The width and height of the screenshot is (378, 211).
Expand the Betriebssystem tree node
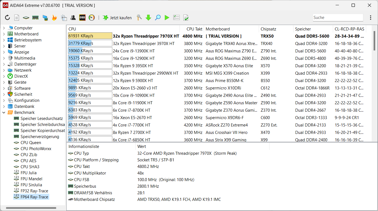coord(4,40)
